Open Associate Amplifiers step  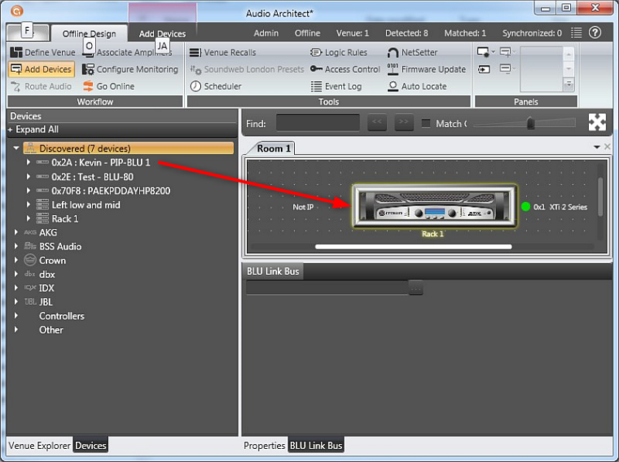127,52
